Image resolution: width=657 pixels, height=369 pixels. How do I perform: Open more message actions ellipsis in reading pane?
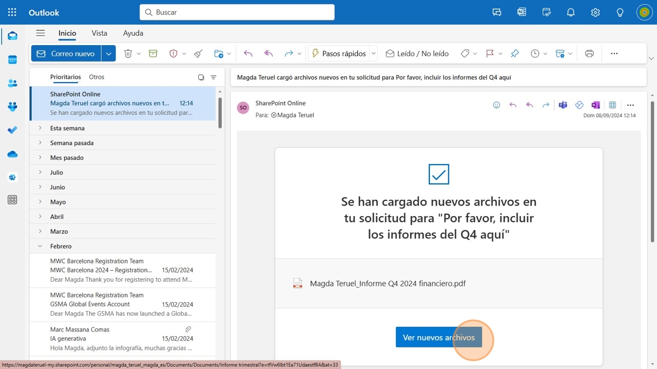coord(630,105)
